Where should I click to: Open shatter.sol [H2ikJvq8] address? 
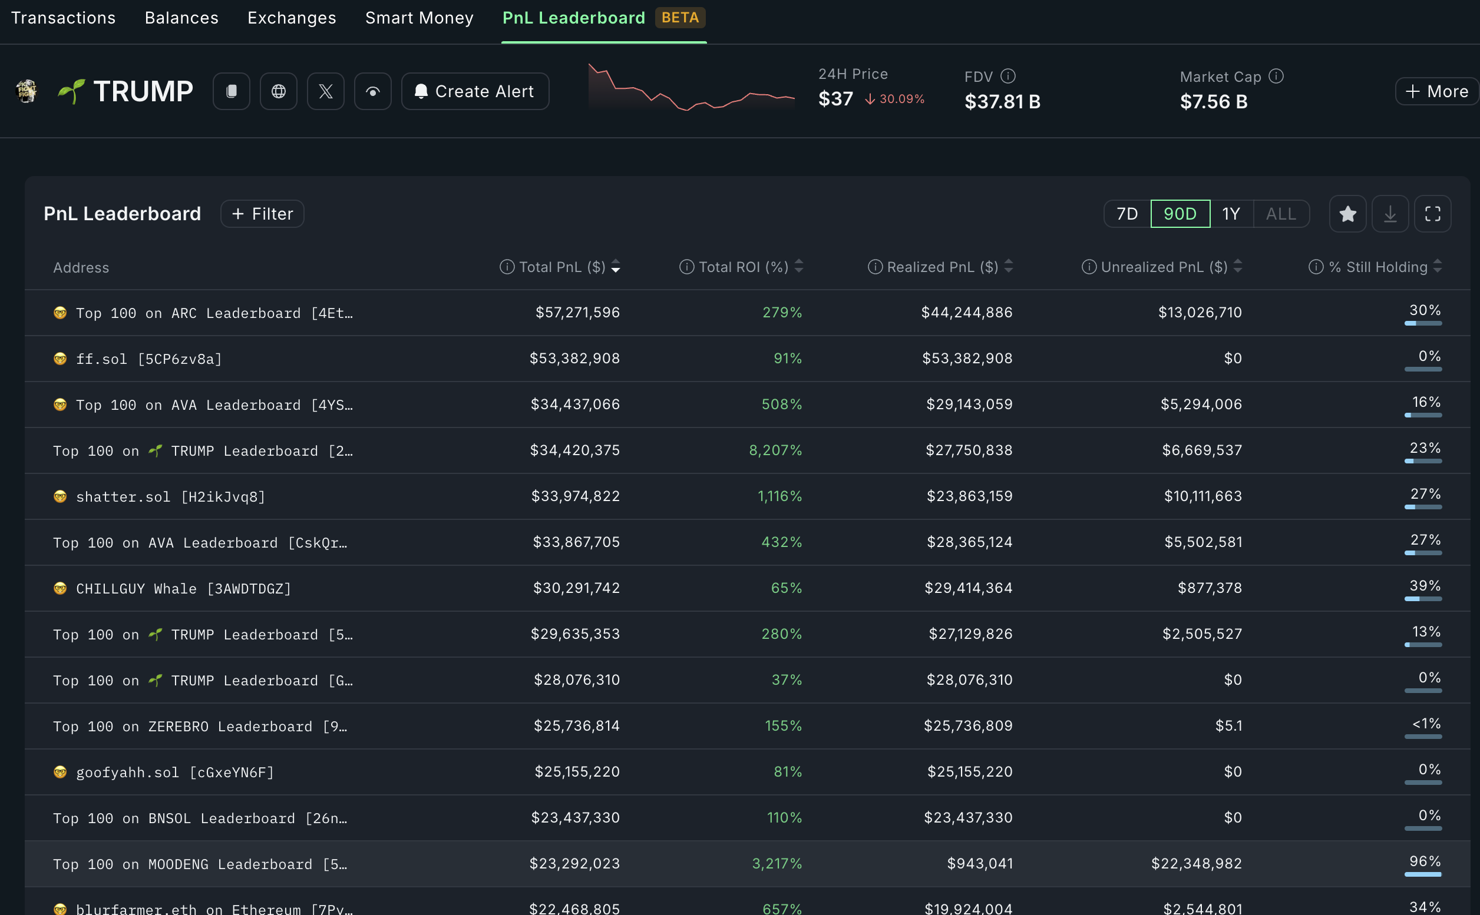pos(171,497)
